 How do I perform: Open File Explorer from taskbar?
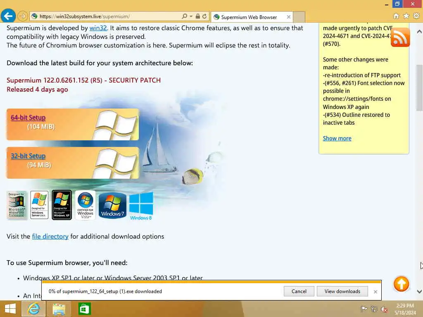click(x=59, y=309)
